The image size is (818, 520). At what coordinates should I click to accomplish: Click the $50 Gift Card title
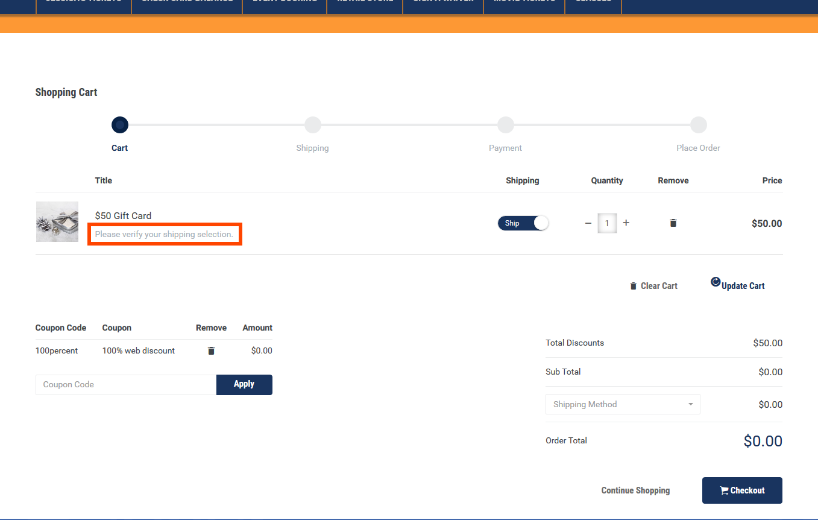123,215
